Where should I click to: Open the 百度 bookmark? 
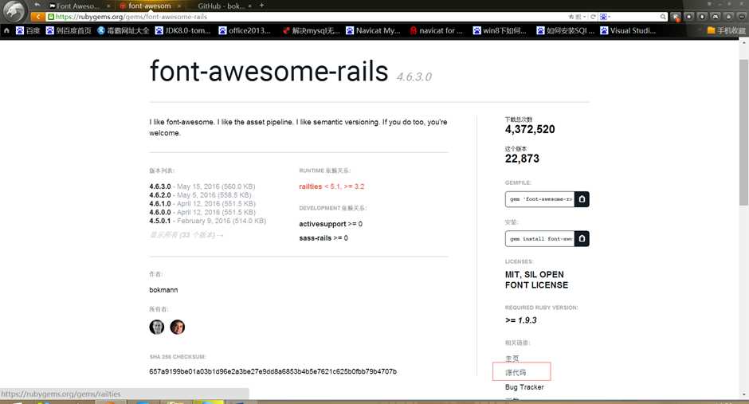coord(28,30)
